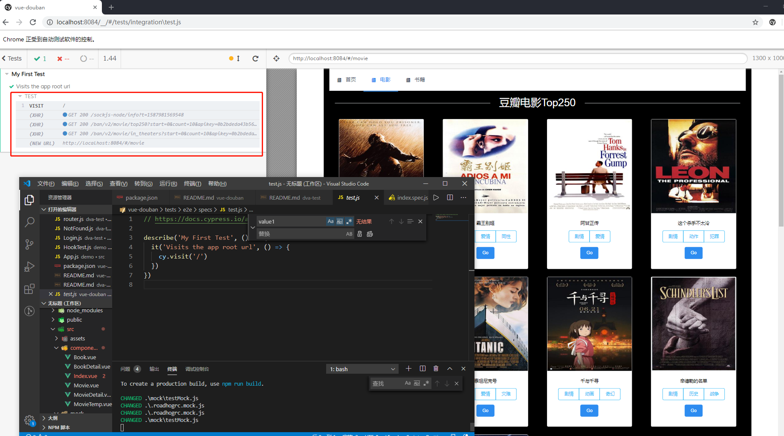The width and height of the screenshot is (784, 436).
Task: Switch to the 调试控制台 panel tab
Action: 197,369
